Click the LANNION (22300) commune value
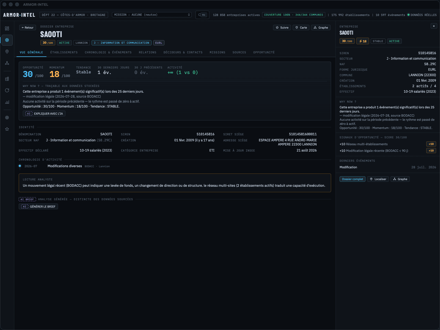Viewport: 440px width, 330px height. click(422, 75)
